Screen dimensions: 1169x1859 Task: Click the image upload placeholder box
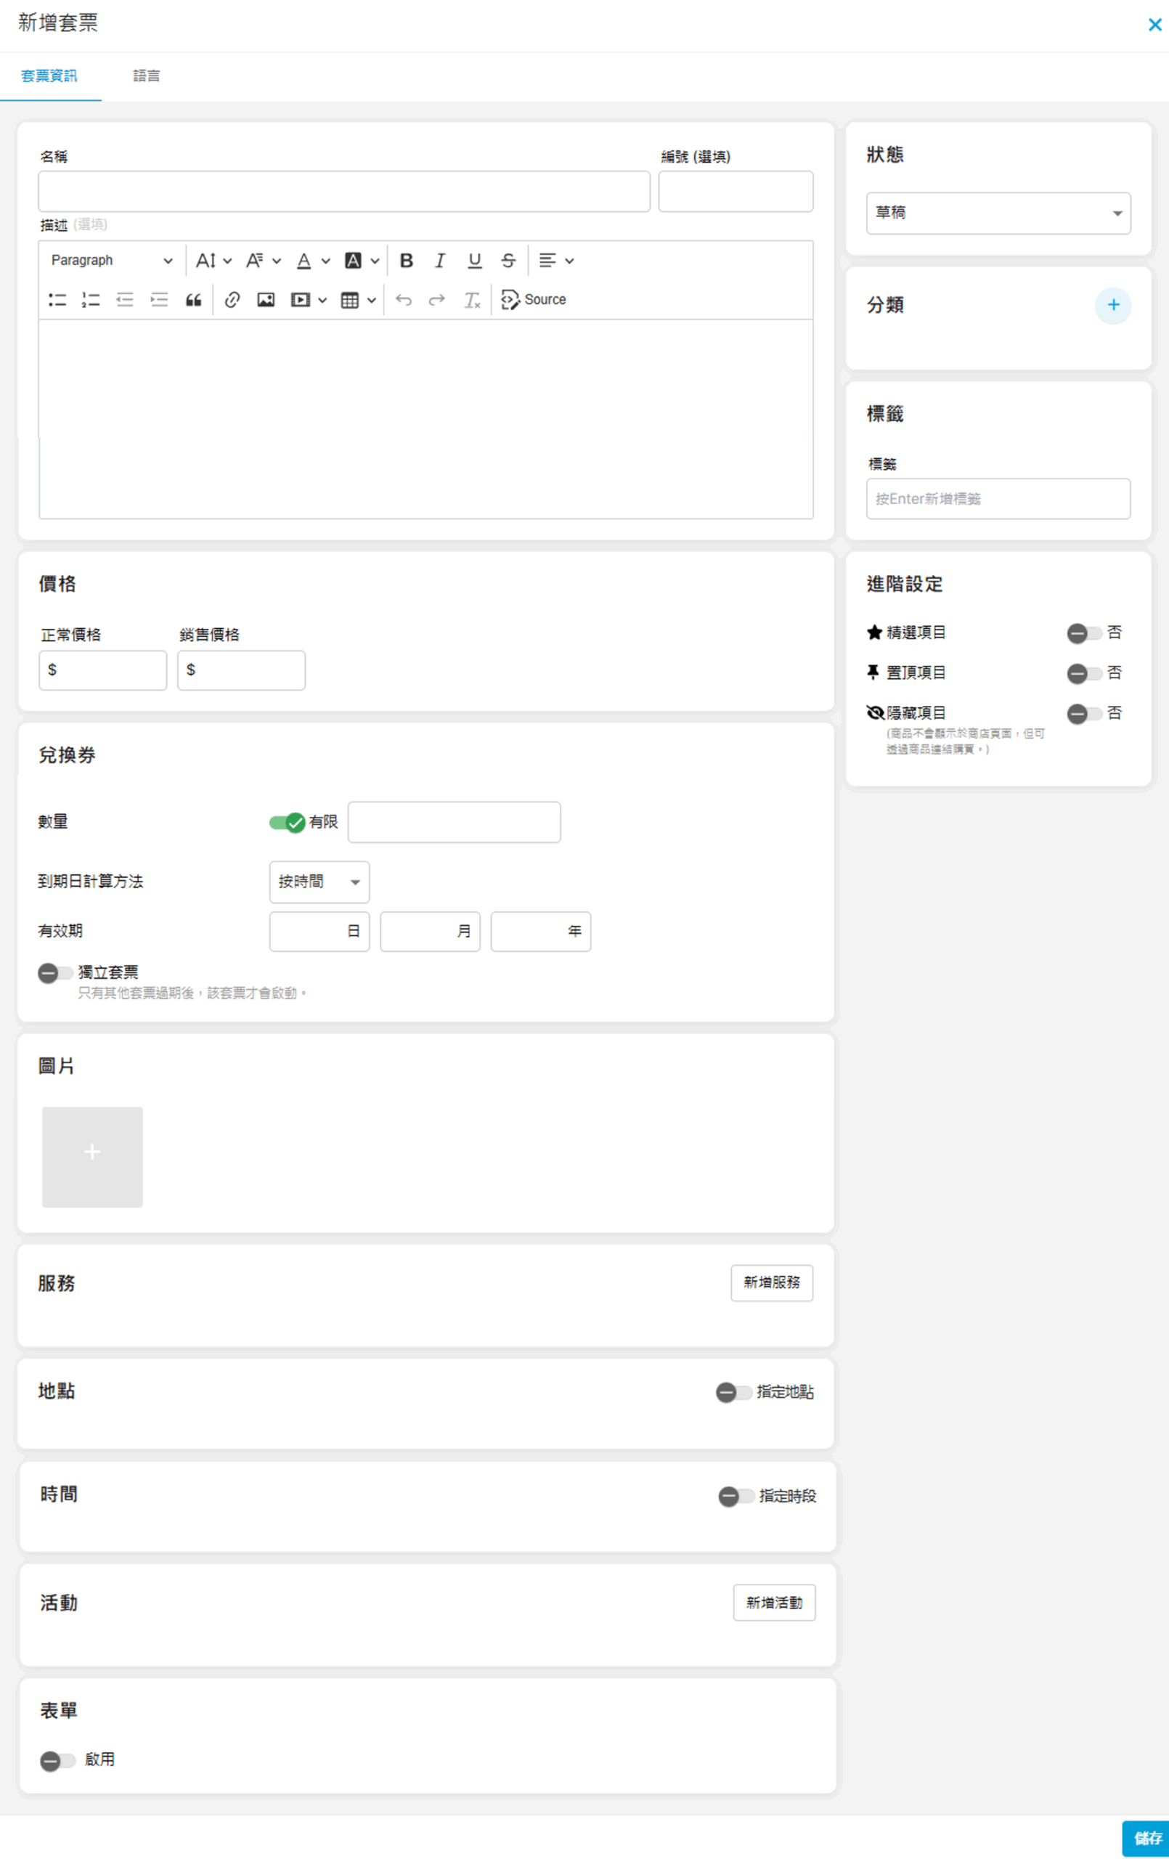click(x=92, y=1157)
